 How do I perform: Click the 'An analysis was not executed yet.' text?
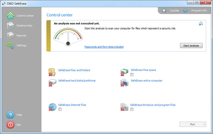tap(77, 23)
